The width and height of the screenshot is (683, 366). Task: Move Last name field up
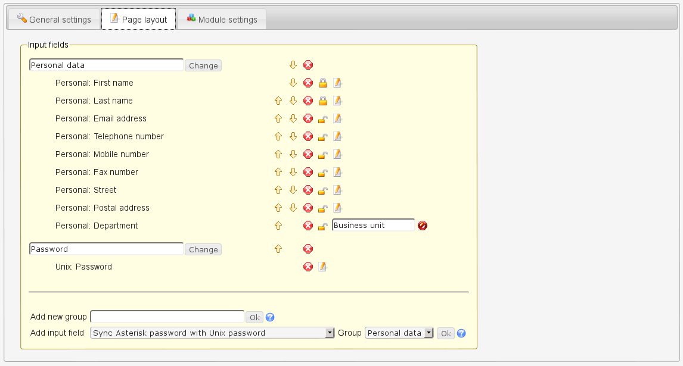[278, 101]
